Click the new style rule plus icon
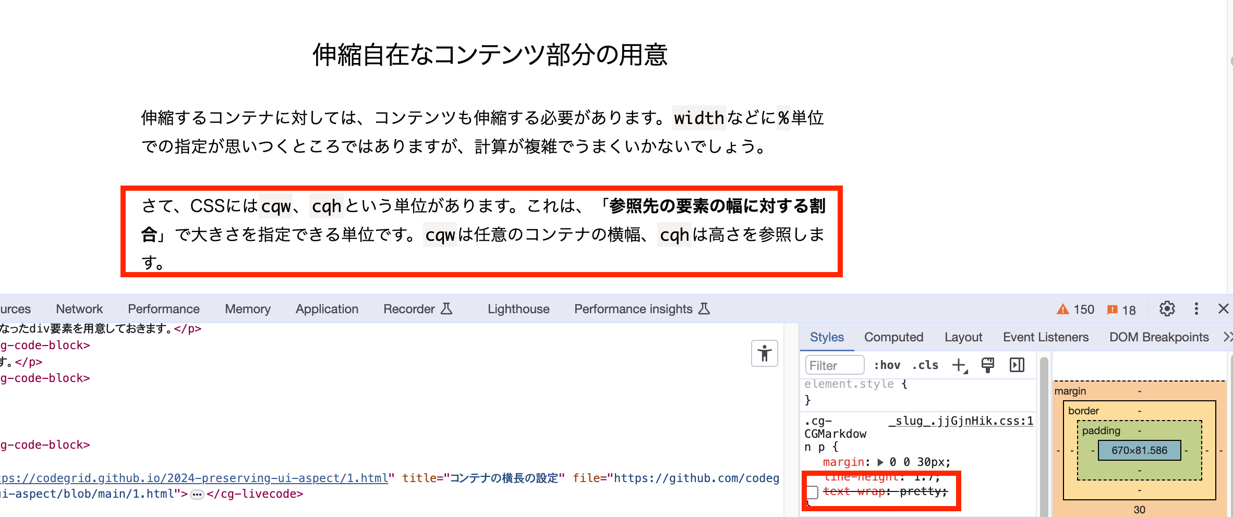 (x=958, y=364)
